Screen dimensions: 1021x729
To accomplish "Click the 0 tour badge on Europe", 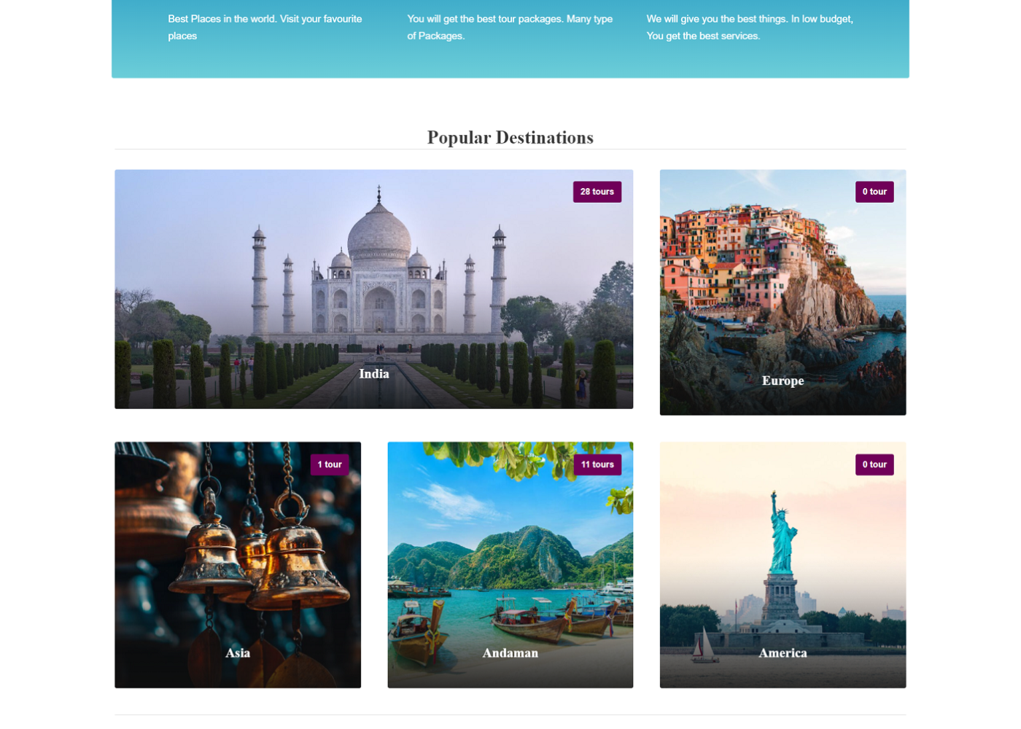I will [874, 192].
